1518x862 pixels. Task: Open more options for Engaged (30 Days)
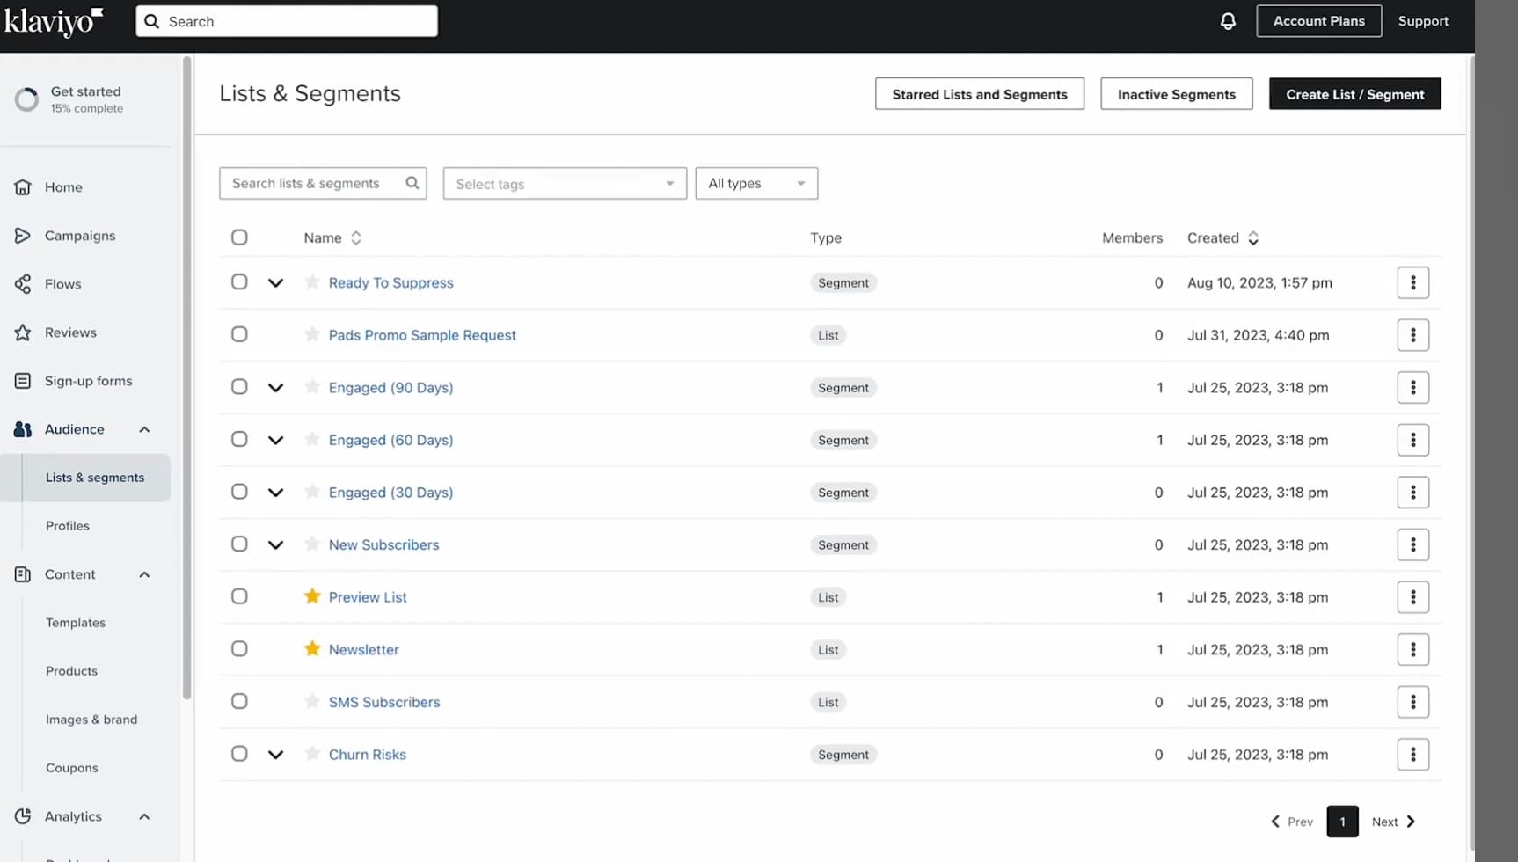pyautogui.click(x=1412, y=492)
